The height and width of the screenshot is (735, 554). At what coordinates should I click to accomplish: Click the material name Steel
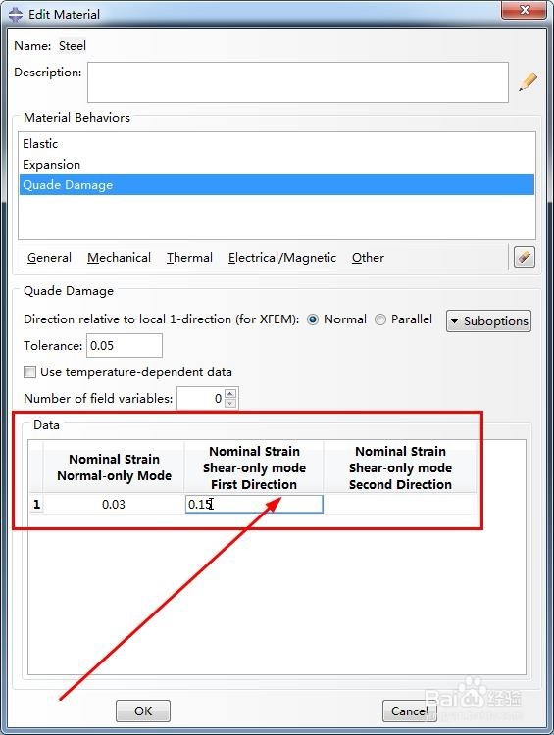click(x=73, y=46)
